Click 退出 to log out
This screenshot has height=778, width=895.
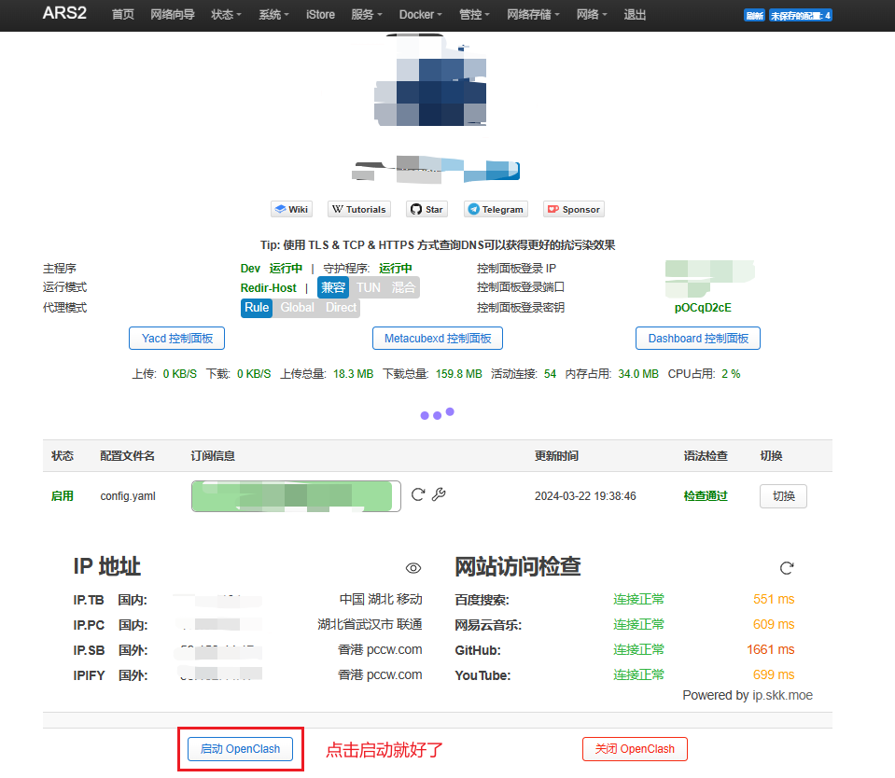pyautogui.click(x=635, y=15)
